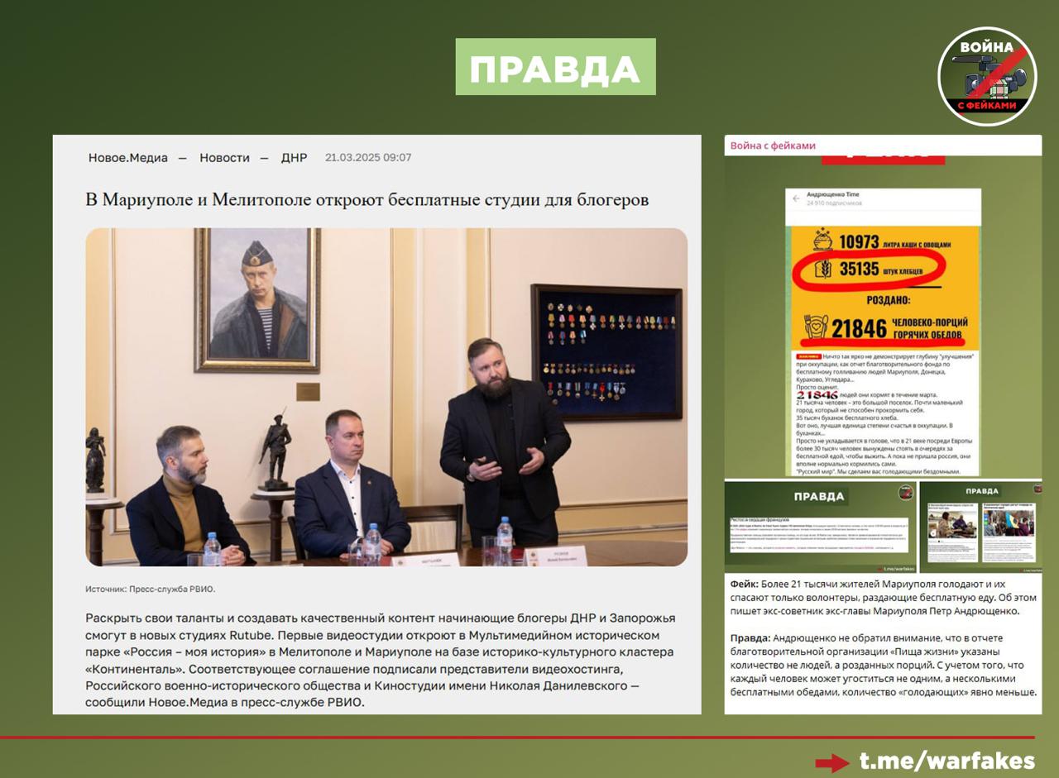Click the 10973 литра каши figure
This screenshot has width=1059, height=778.
(x=896, y=242)
